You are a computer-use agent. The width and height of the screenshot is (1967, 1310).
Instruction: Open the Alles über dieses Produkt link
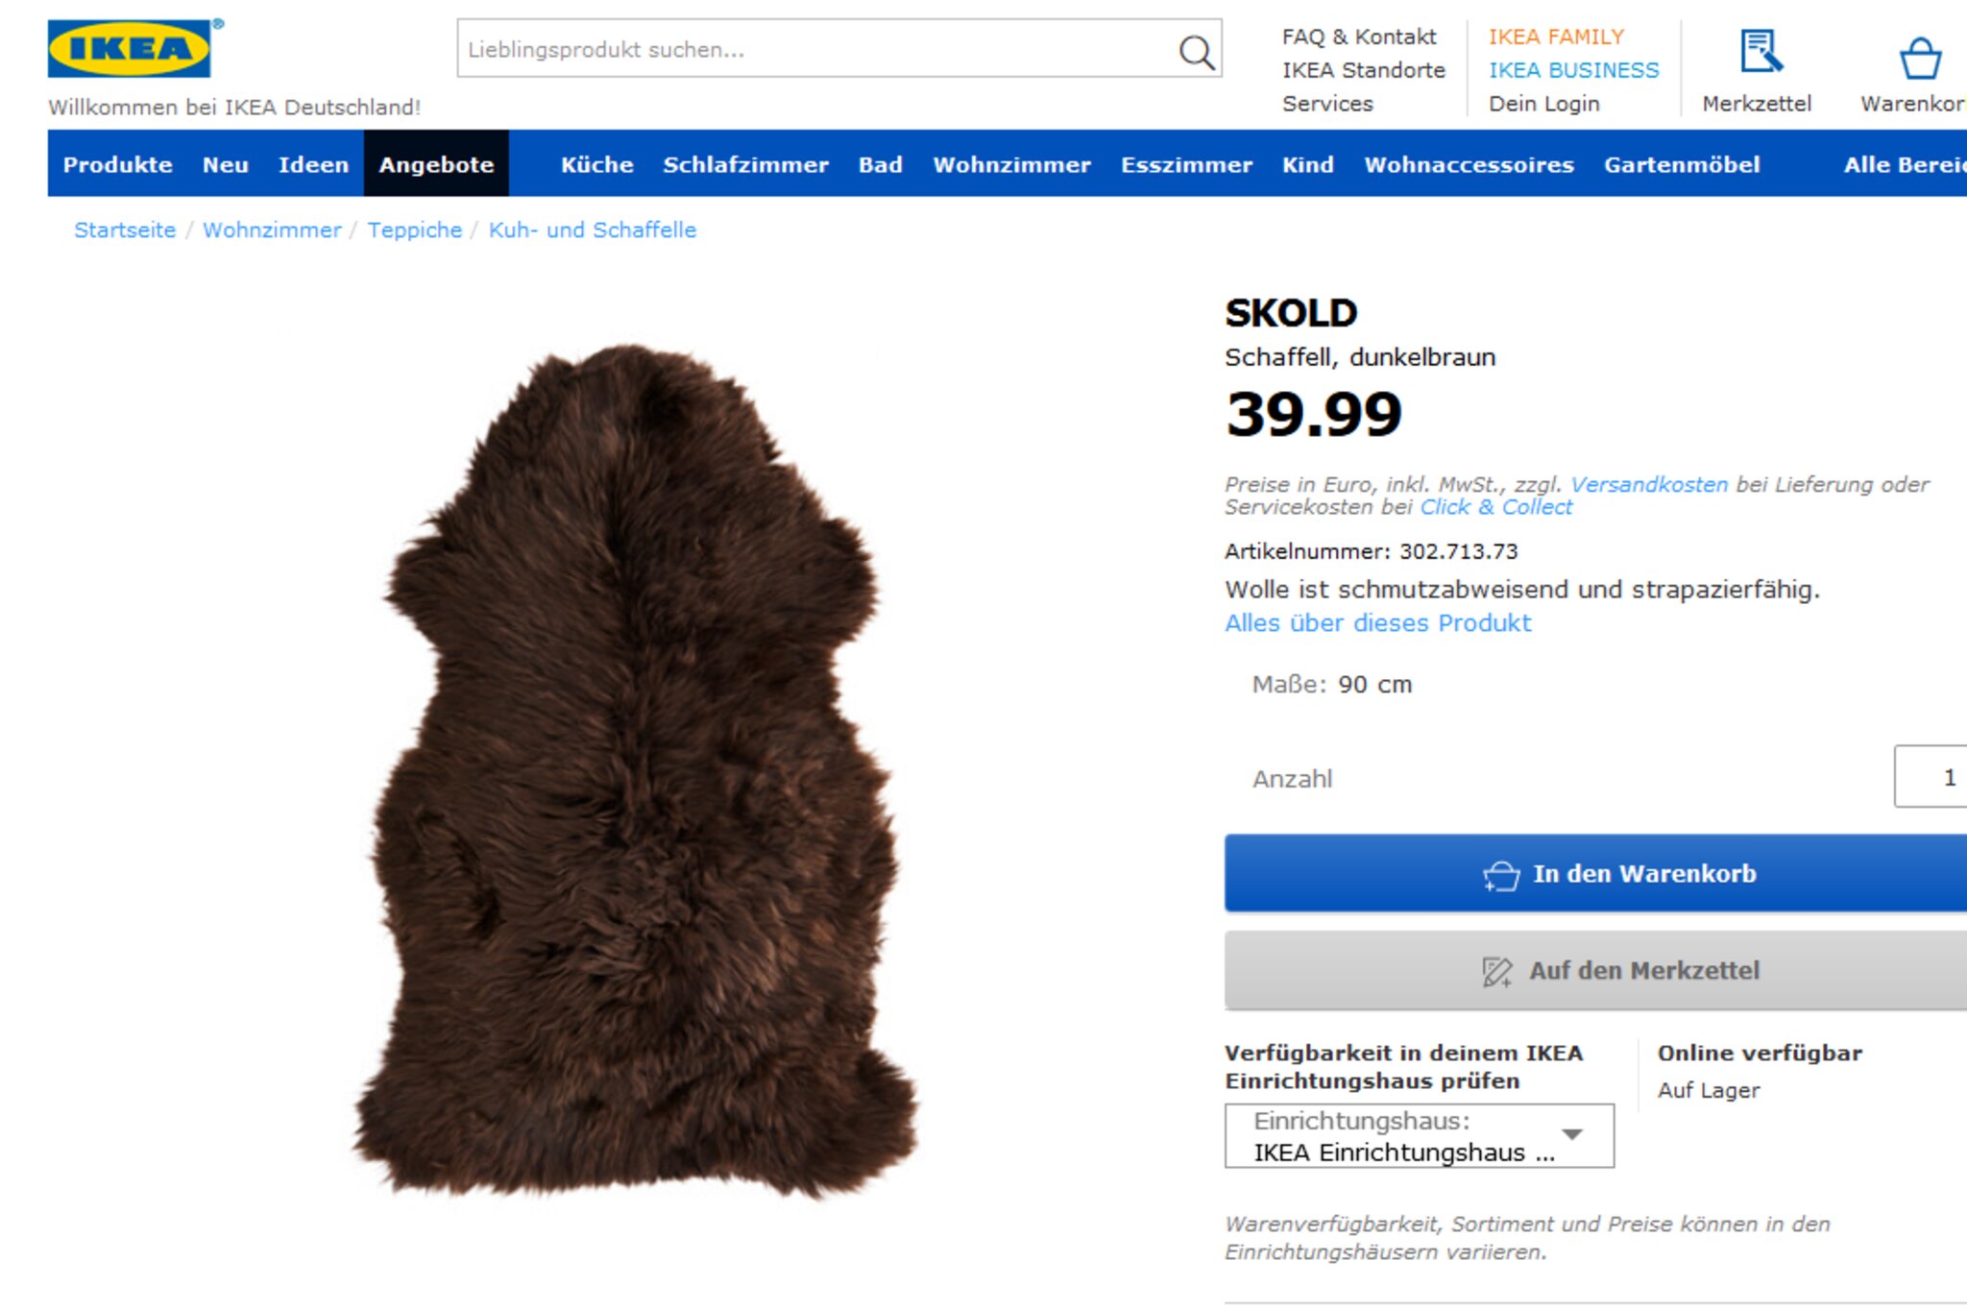tap(1377, 623)
